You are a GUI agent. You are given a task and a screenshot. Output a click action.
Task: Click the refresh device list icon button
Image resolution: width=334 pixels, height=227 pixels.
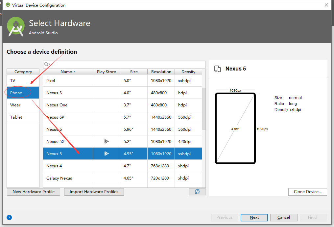197,191
